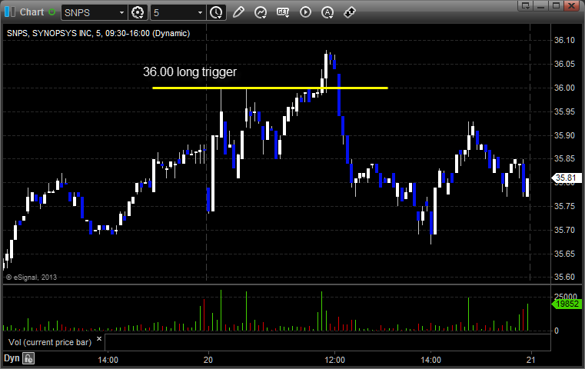Click the 35.81 current price marker

coord(566,178)
